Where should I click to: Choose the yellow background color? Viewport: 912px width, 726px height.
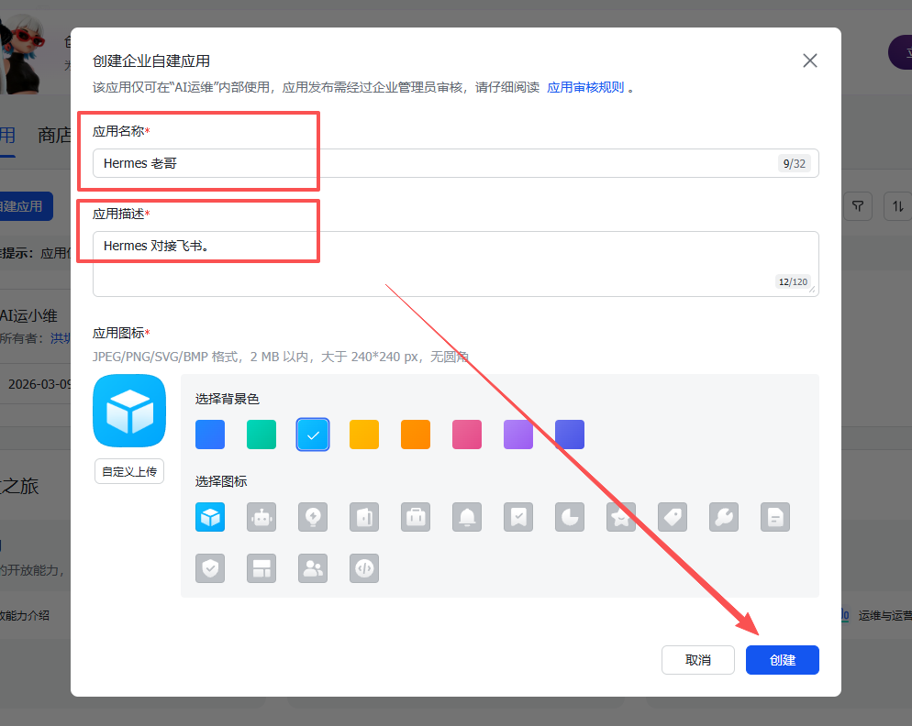tap(364, 434)
